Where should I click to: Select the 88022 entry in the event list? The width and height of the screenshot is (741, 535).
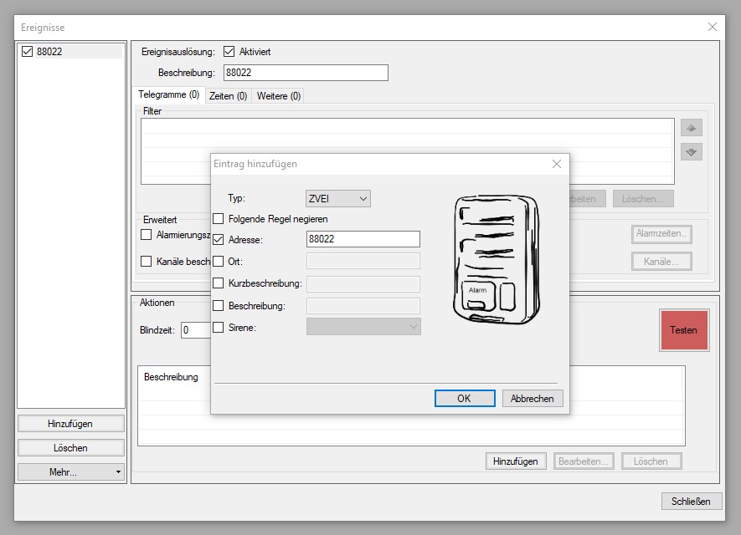click(x=49, y=52)
